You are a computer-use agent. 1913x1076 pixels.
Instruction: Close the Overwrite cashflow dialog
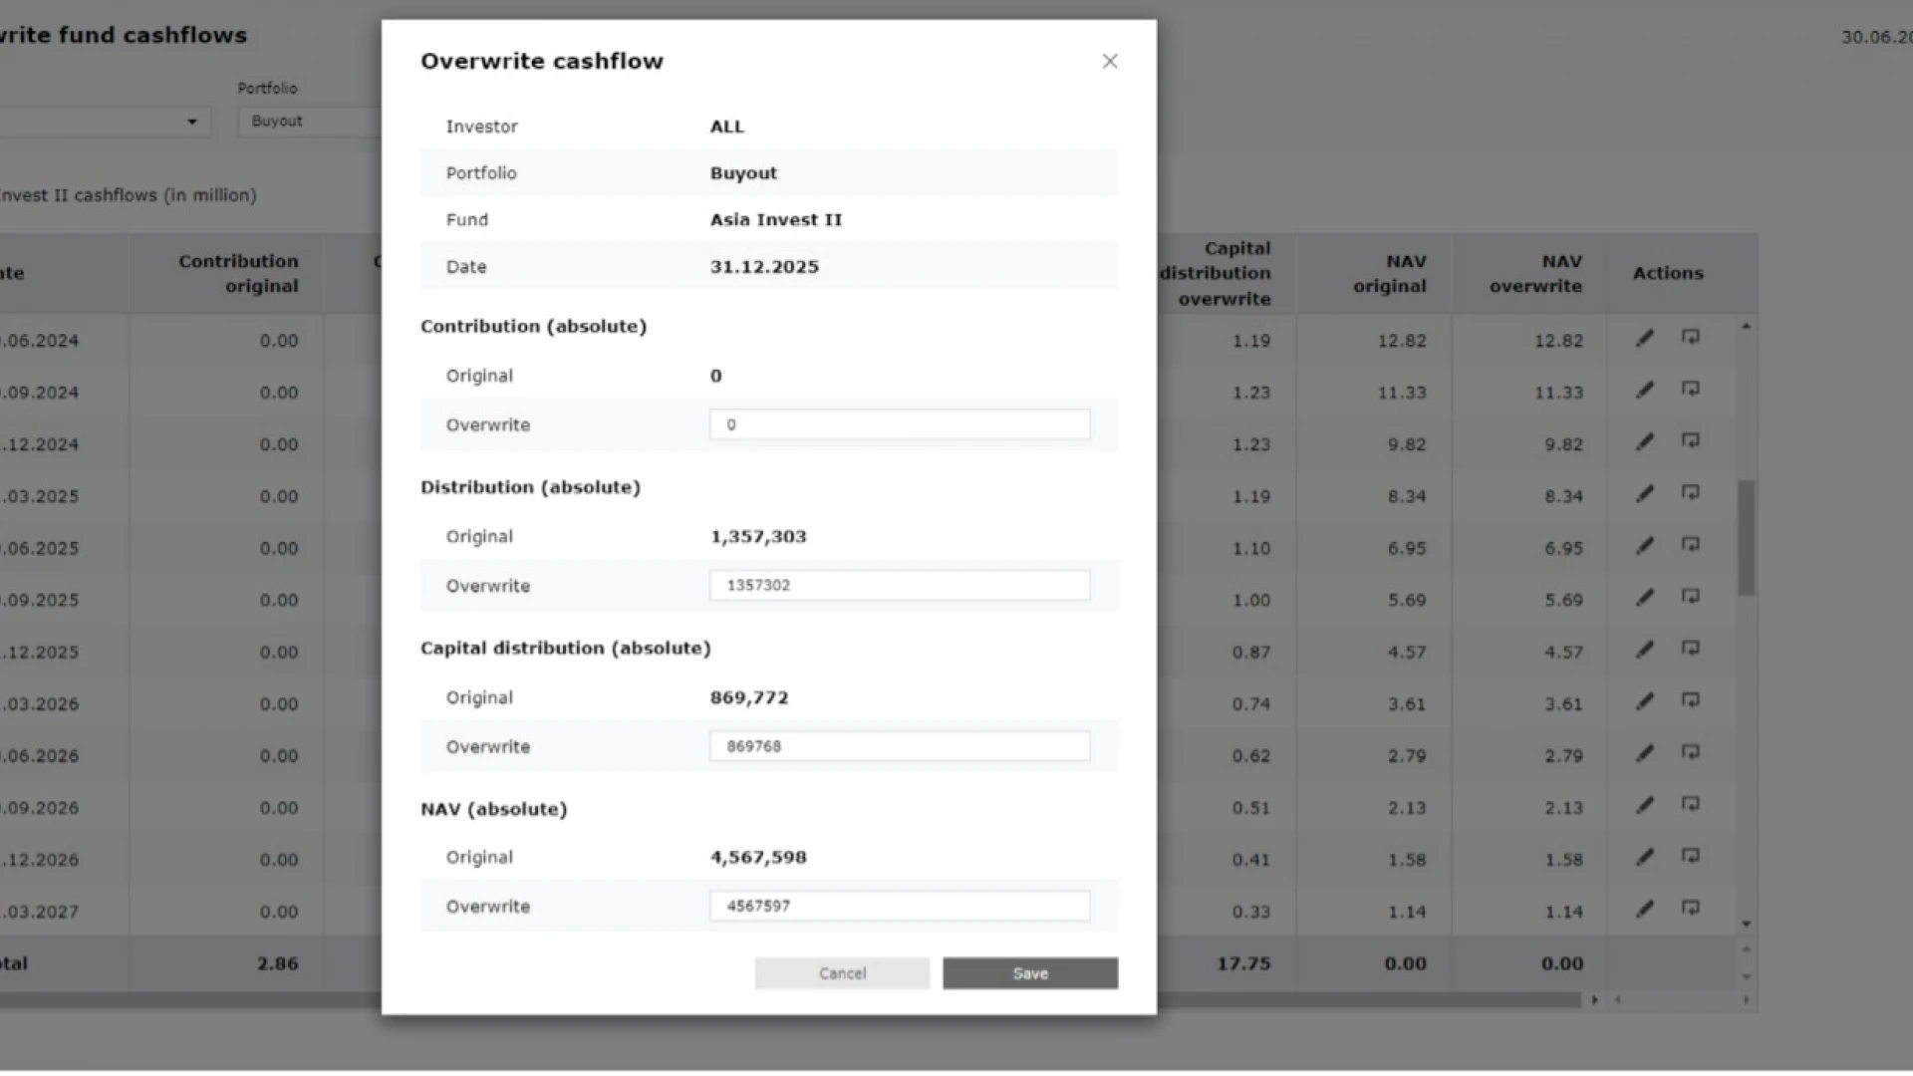point(1109,62)
